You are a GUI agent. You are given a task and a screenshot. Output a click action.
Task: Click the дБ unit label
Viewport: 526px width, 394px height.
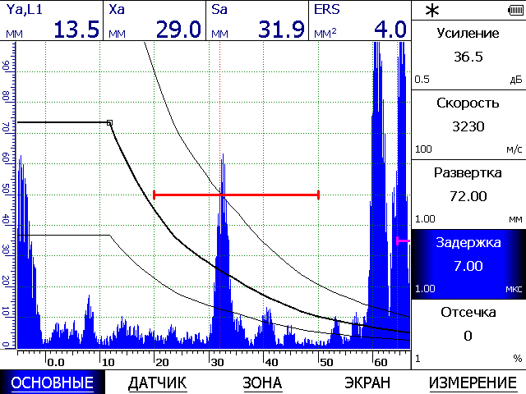coord(516,80)
